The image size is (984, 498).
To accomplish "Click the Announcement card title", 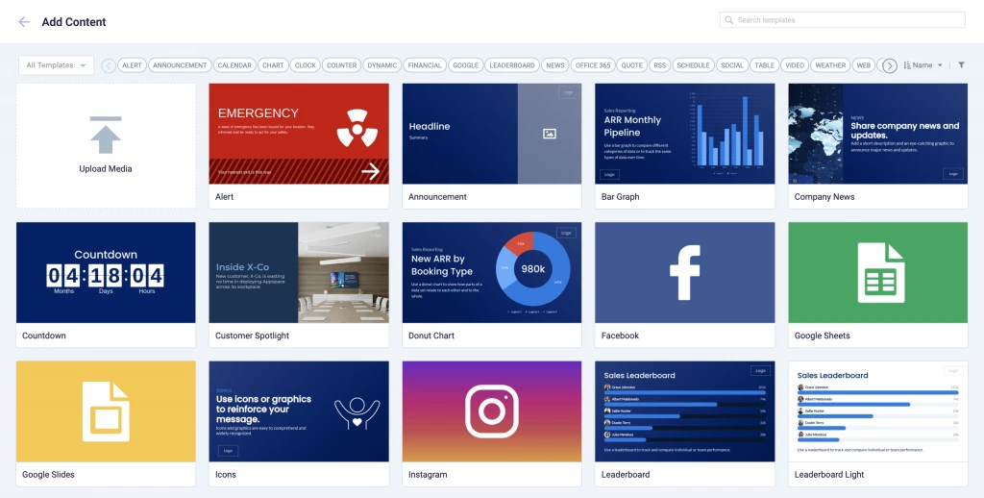I will pyautogui.click(x=437, y=196).
